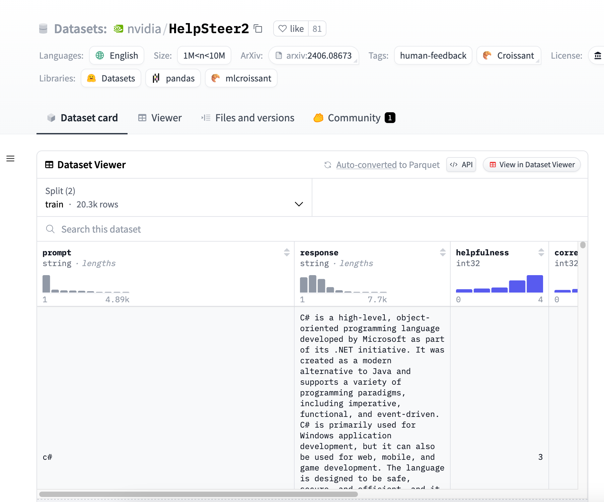Click the pandas logo icon
This screenshot has height=502, width=604.
click(156, 78)
